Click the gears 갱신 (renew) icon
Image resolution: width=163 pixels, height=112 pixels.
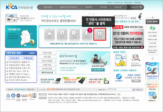tap(75, 34)
